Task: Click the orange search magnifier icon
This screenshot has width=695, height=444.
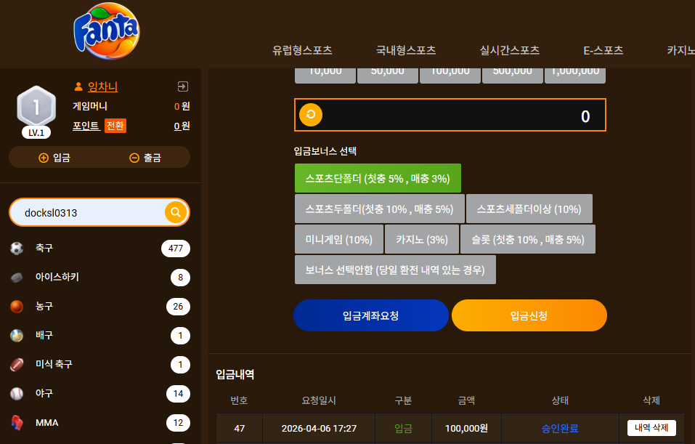Action: (176, 212)
